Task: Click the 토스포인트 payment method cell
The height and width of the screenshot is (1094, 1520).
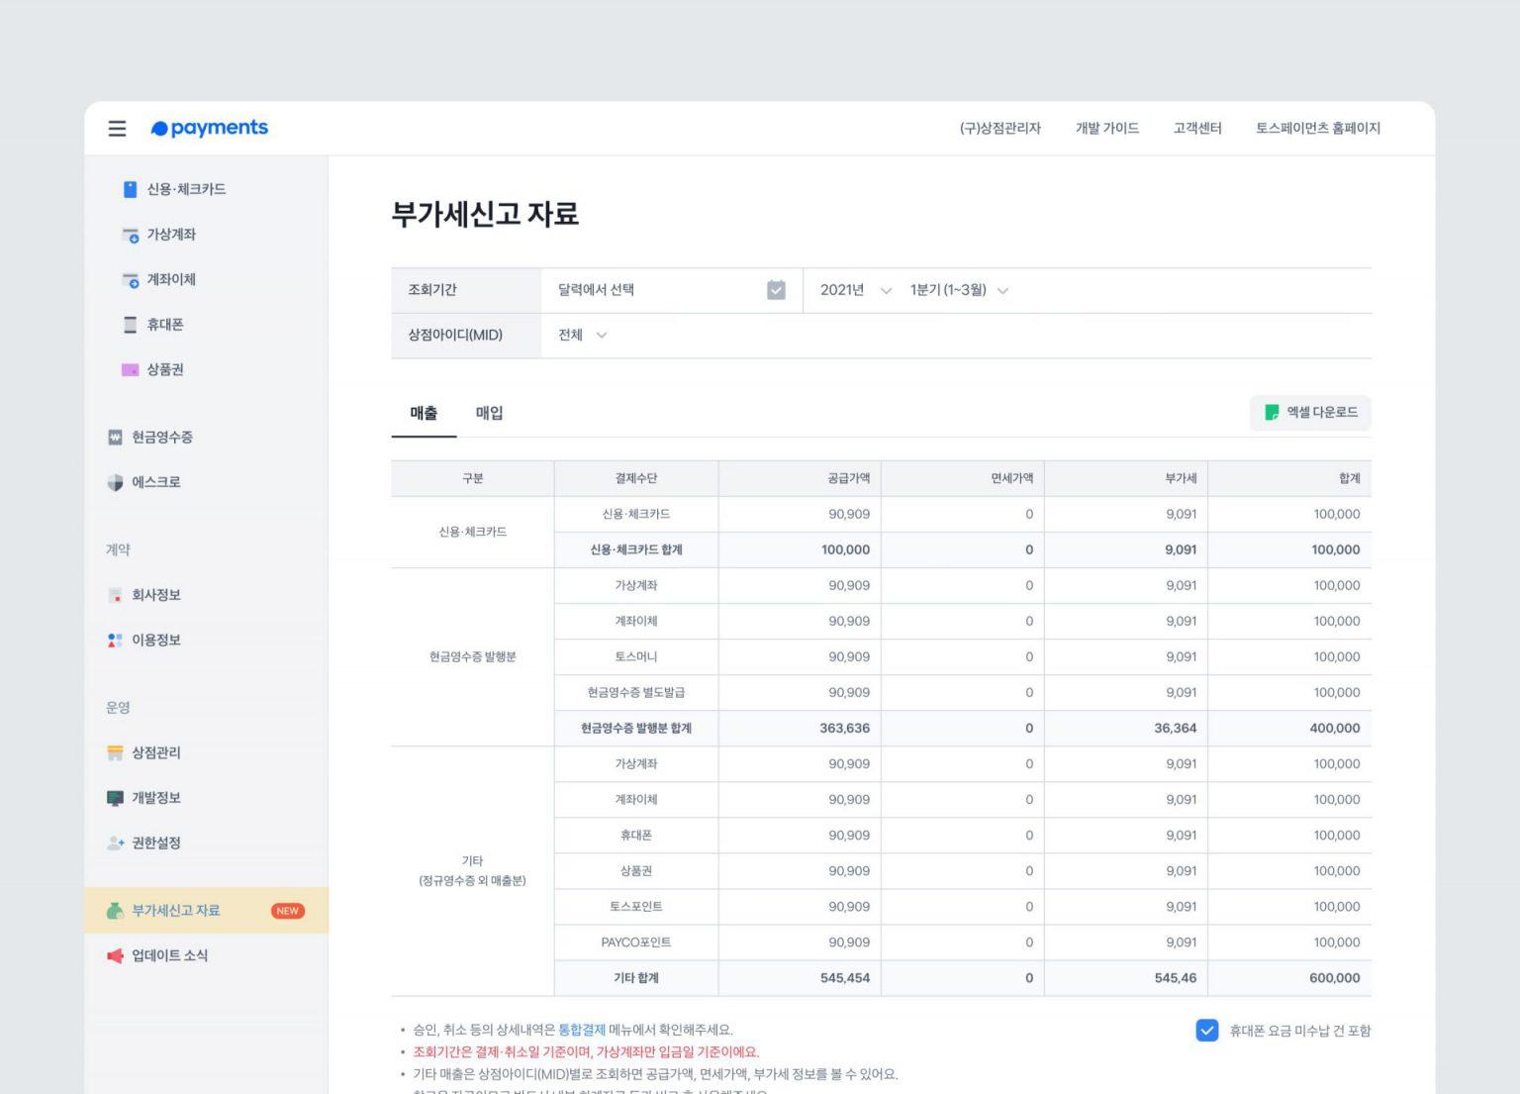Action: click(x=636, y=907)
